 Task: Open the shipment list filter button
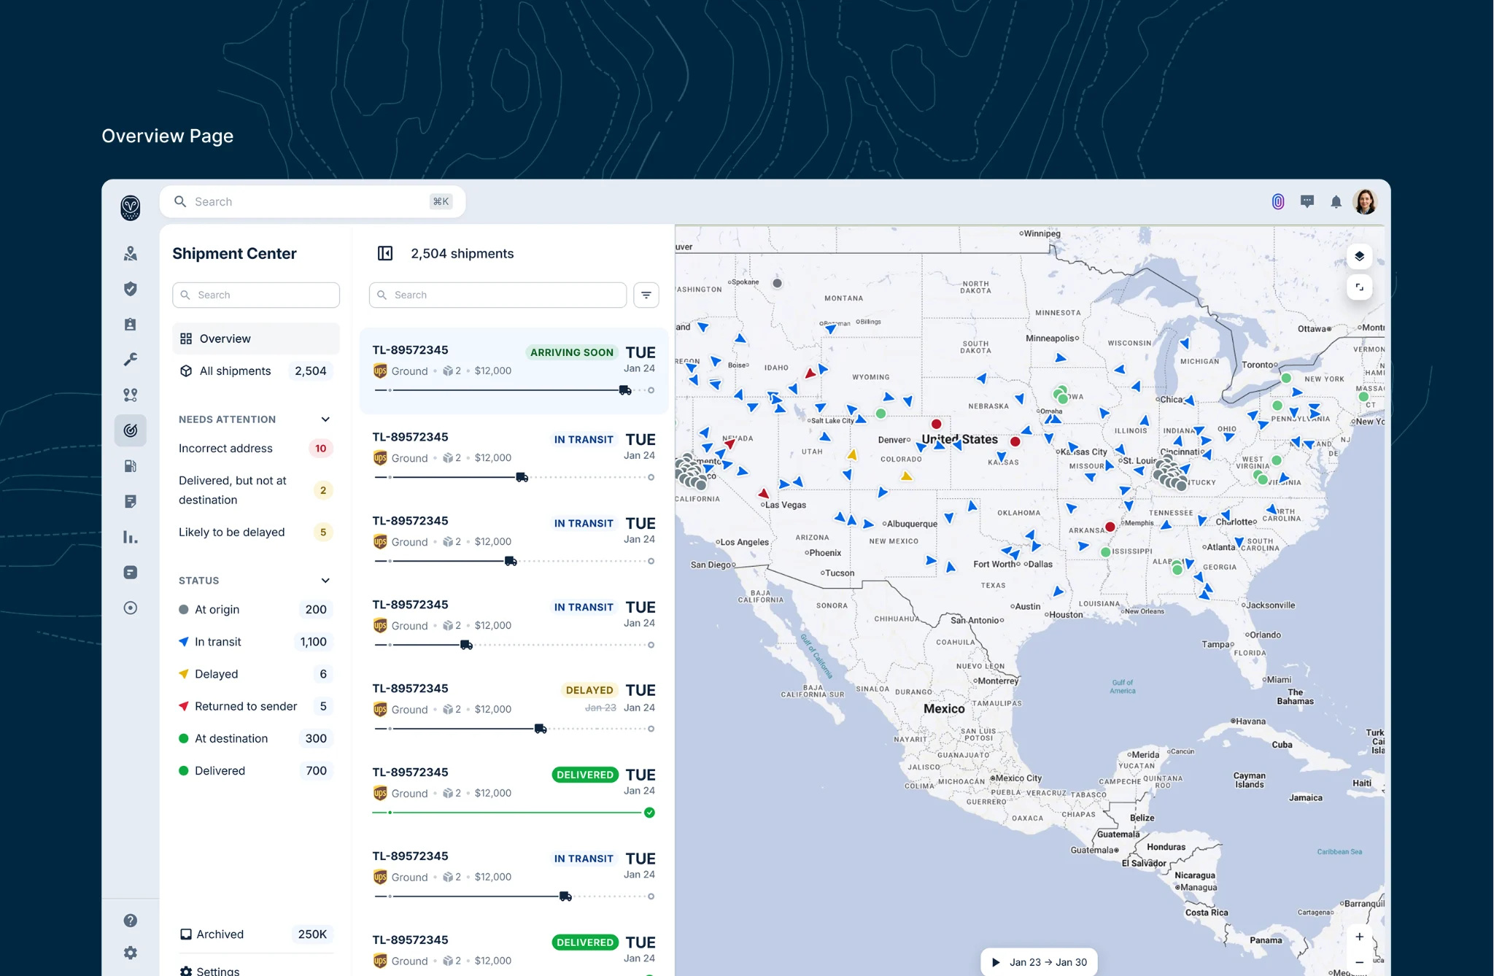pyautogui.click(x=646, y=295)
